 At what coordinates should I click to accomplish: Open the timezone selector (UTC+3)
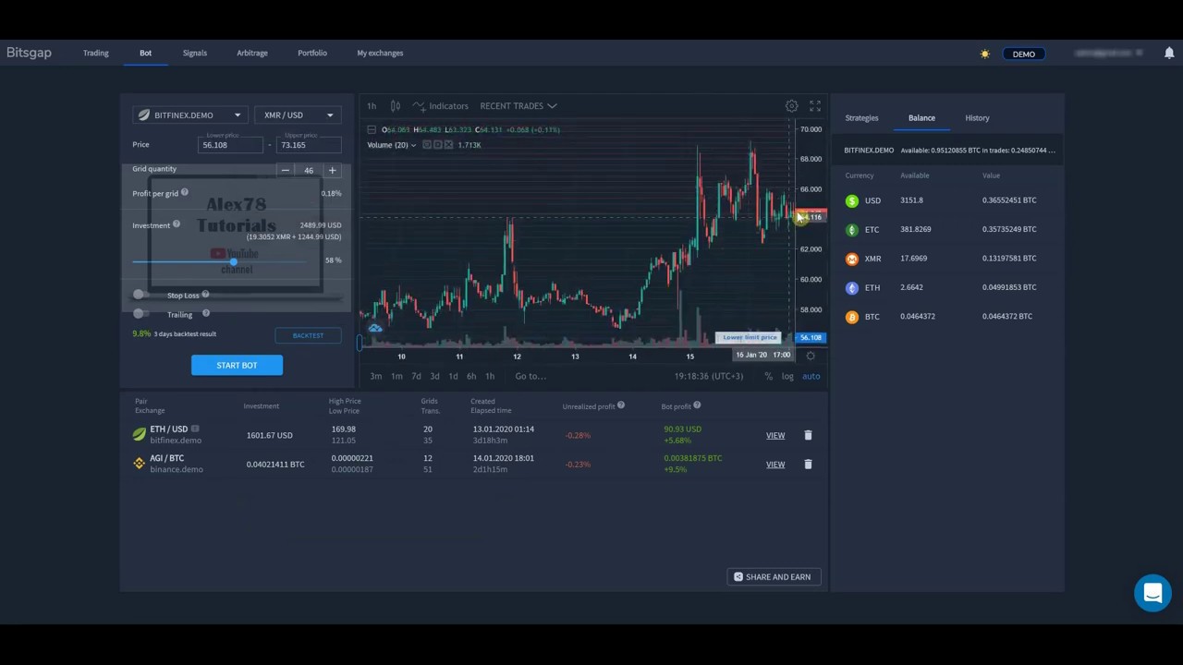coord(709,376)
